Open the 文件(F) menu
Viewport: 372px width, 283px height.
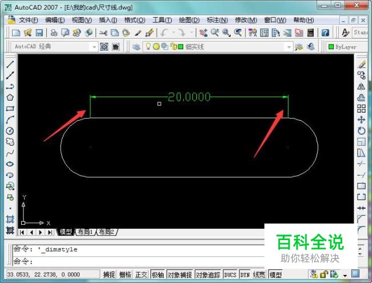(28, 20)
